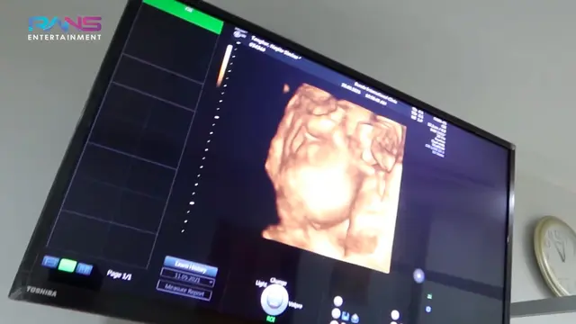Click the "Page 1/1" indicator

[119, 274]
